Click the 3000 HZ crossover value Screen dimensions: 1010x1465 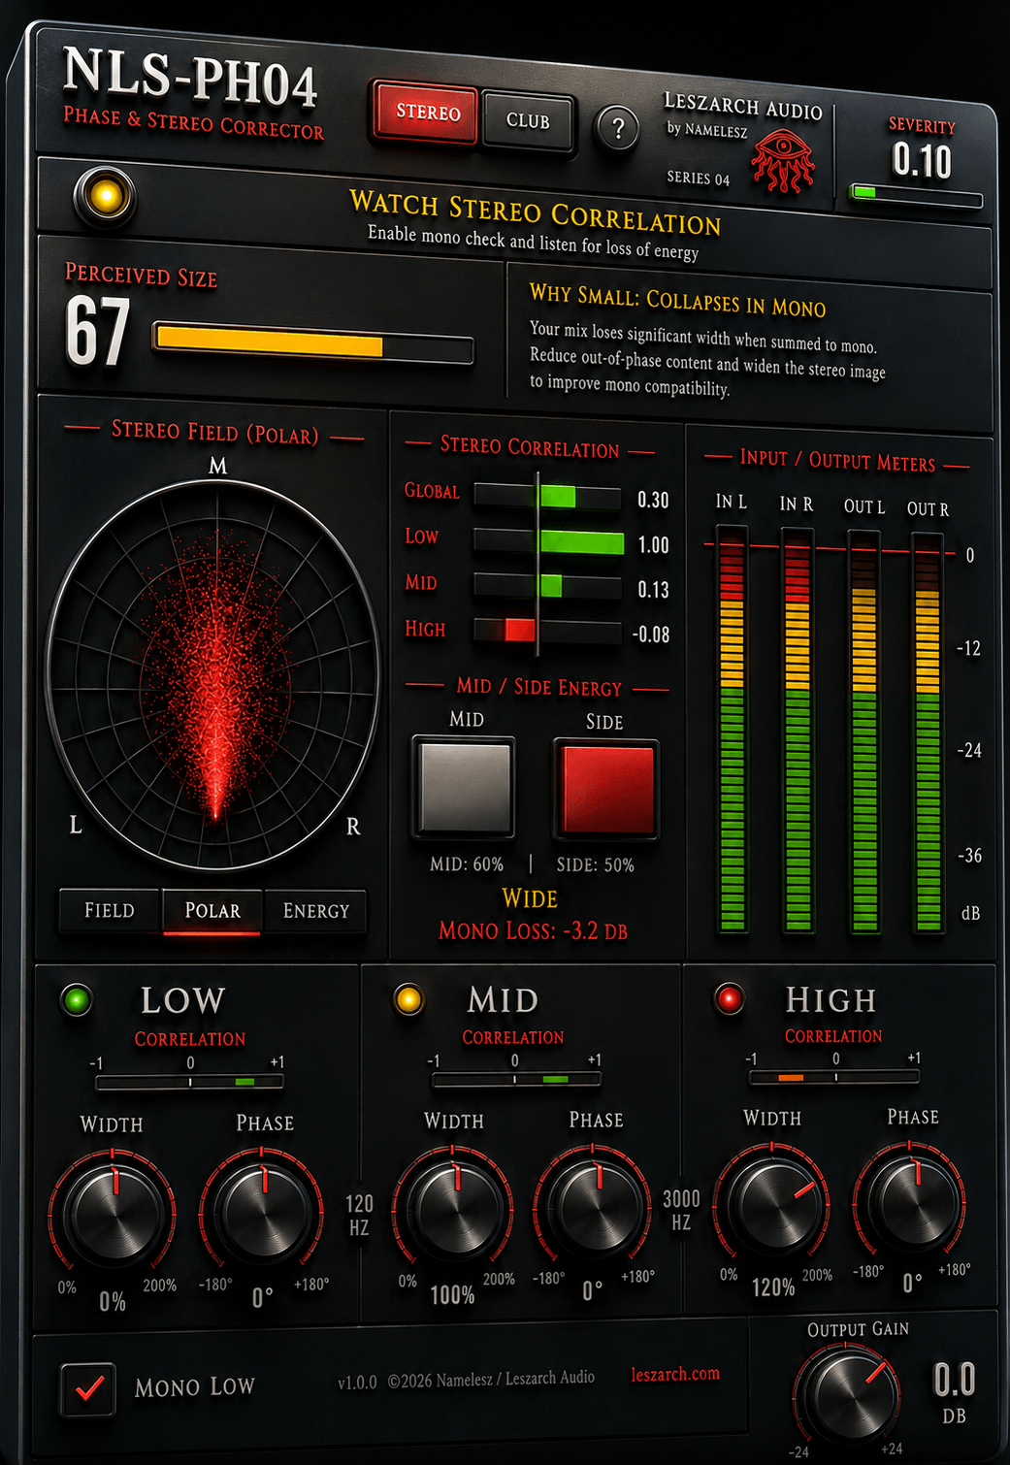point(681,1210)
